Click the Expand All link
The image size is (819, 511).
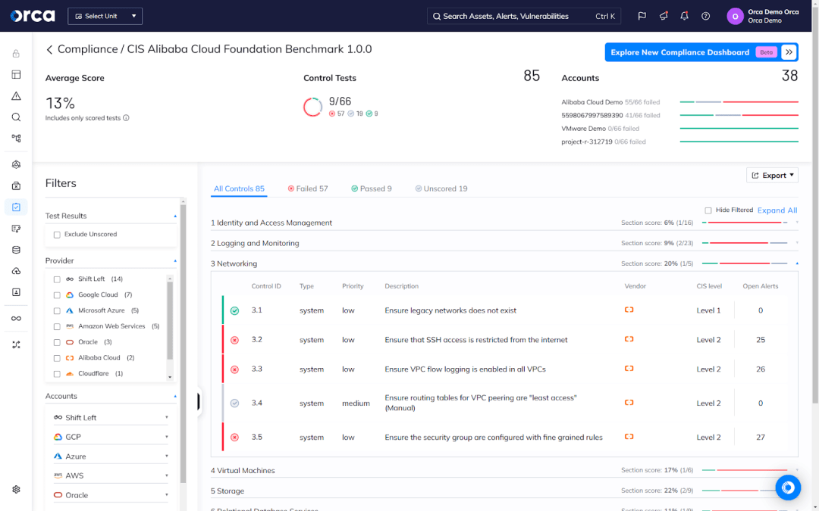[x=777, y=210]
